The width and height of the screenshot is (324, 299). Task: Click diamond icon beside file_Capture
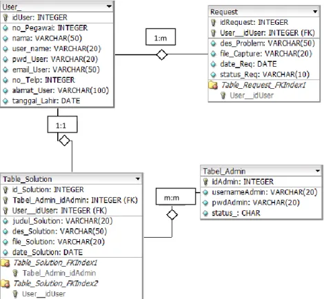pos(213,54)
